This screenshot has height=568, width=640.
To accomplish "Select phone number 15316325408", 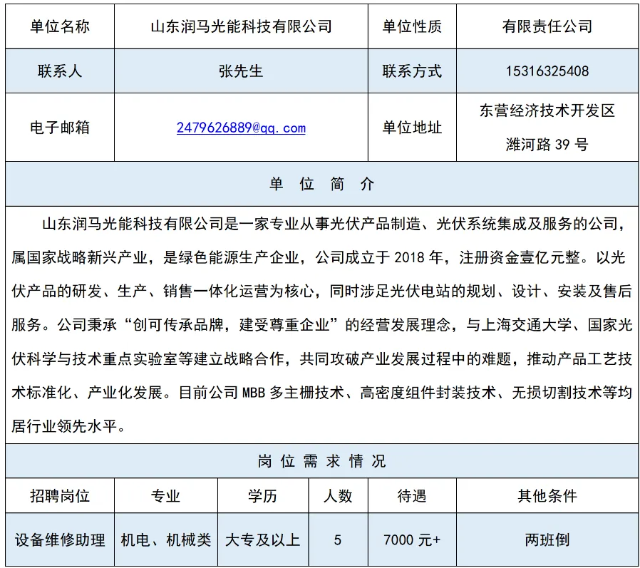I will pyautogui.click(x=547, y=71).
